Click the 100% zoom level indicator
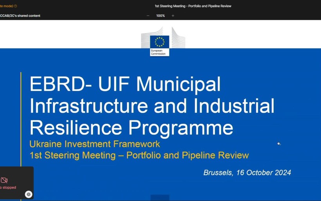The width and height of the screenshot is (321, 201). (160, 16)
